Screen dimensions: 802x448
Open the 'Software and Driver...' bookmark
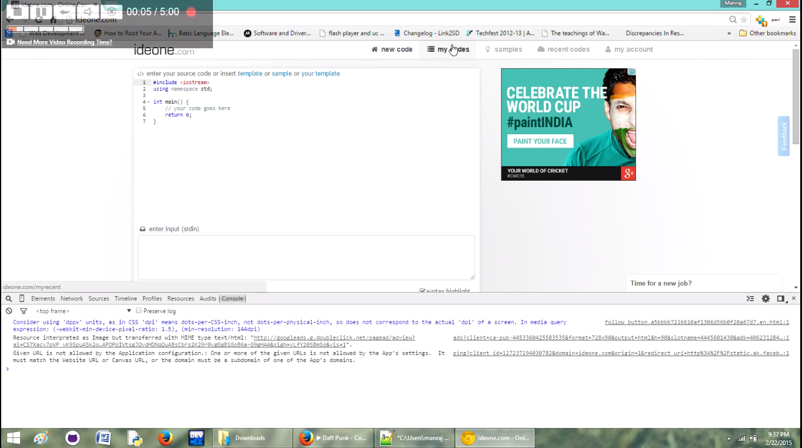277,34
